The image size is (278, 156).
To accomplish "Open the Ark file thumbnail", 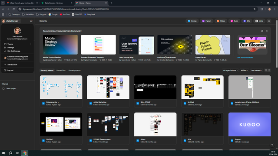I will pyautogui.click(x=202, y=124).
